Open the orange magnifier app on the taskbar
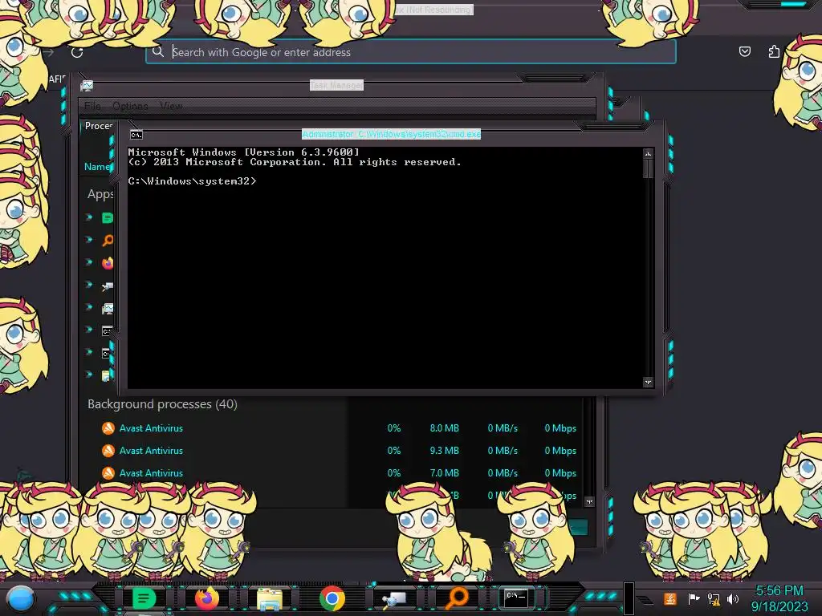The height and width of the screenshot is (616, 822). pyautogui.click(x=457, y=598)
